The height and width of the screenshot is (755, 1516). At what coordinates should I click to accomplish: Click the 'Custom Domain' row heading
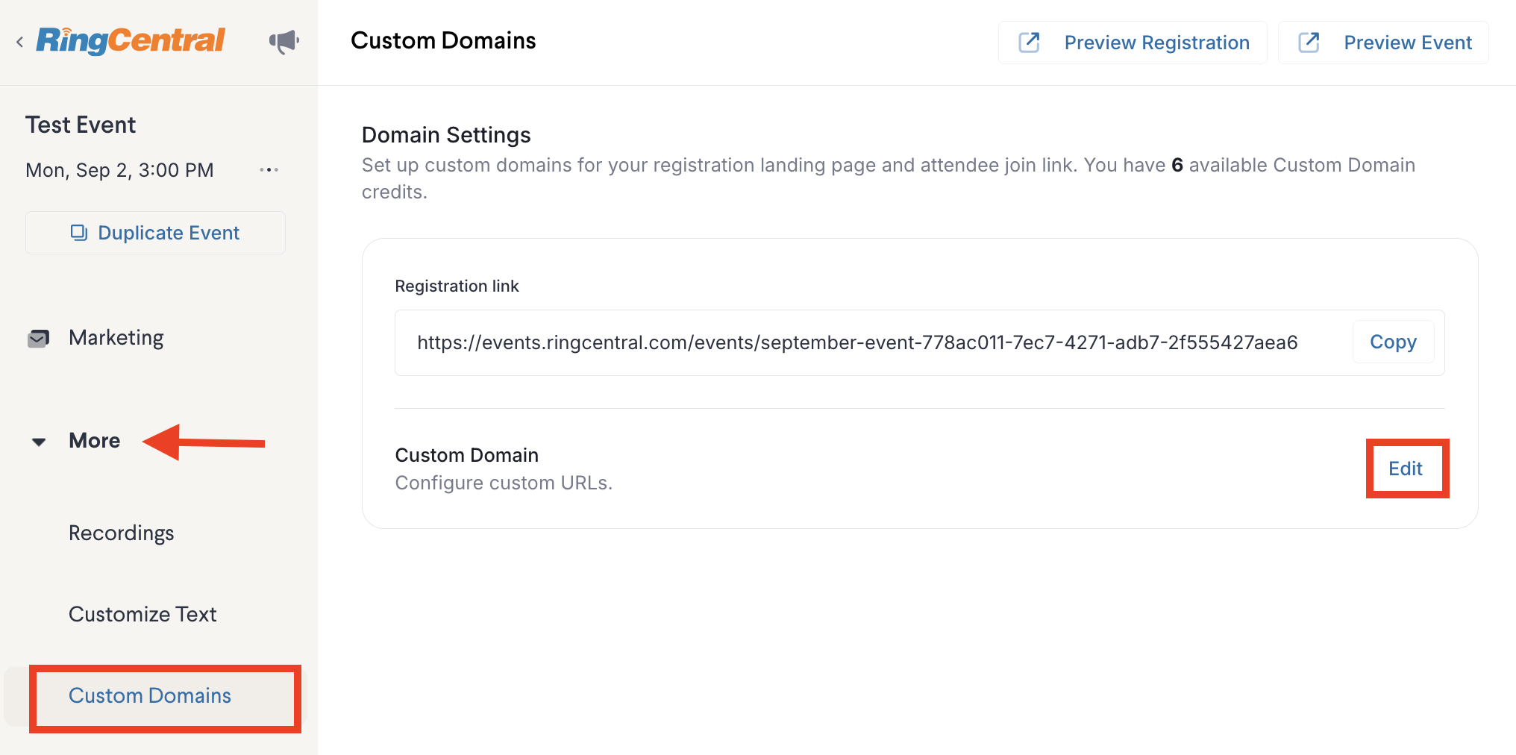[x=466, y=455]
